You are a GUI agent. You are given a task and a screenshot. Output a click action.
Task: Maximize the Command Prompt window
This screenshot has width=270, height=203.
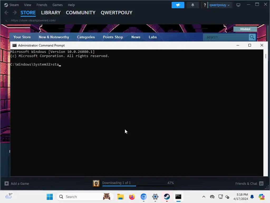[x=250, y=45]
